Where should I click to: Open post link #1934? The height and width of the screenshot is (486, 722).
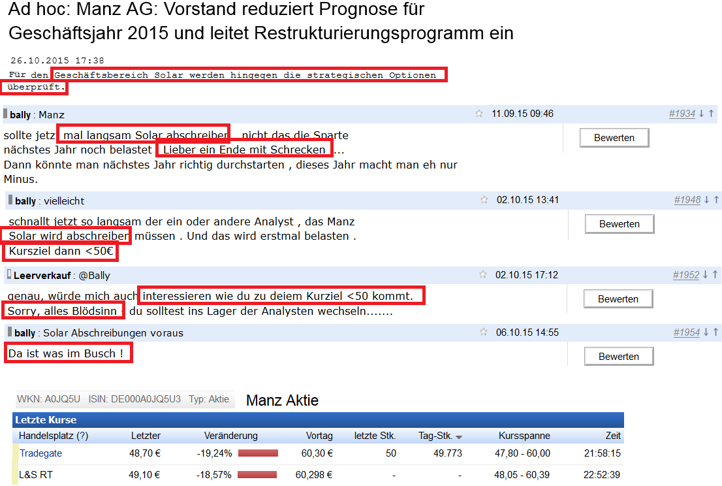pyautogui.click(x=682, y=114)
